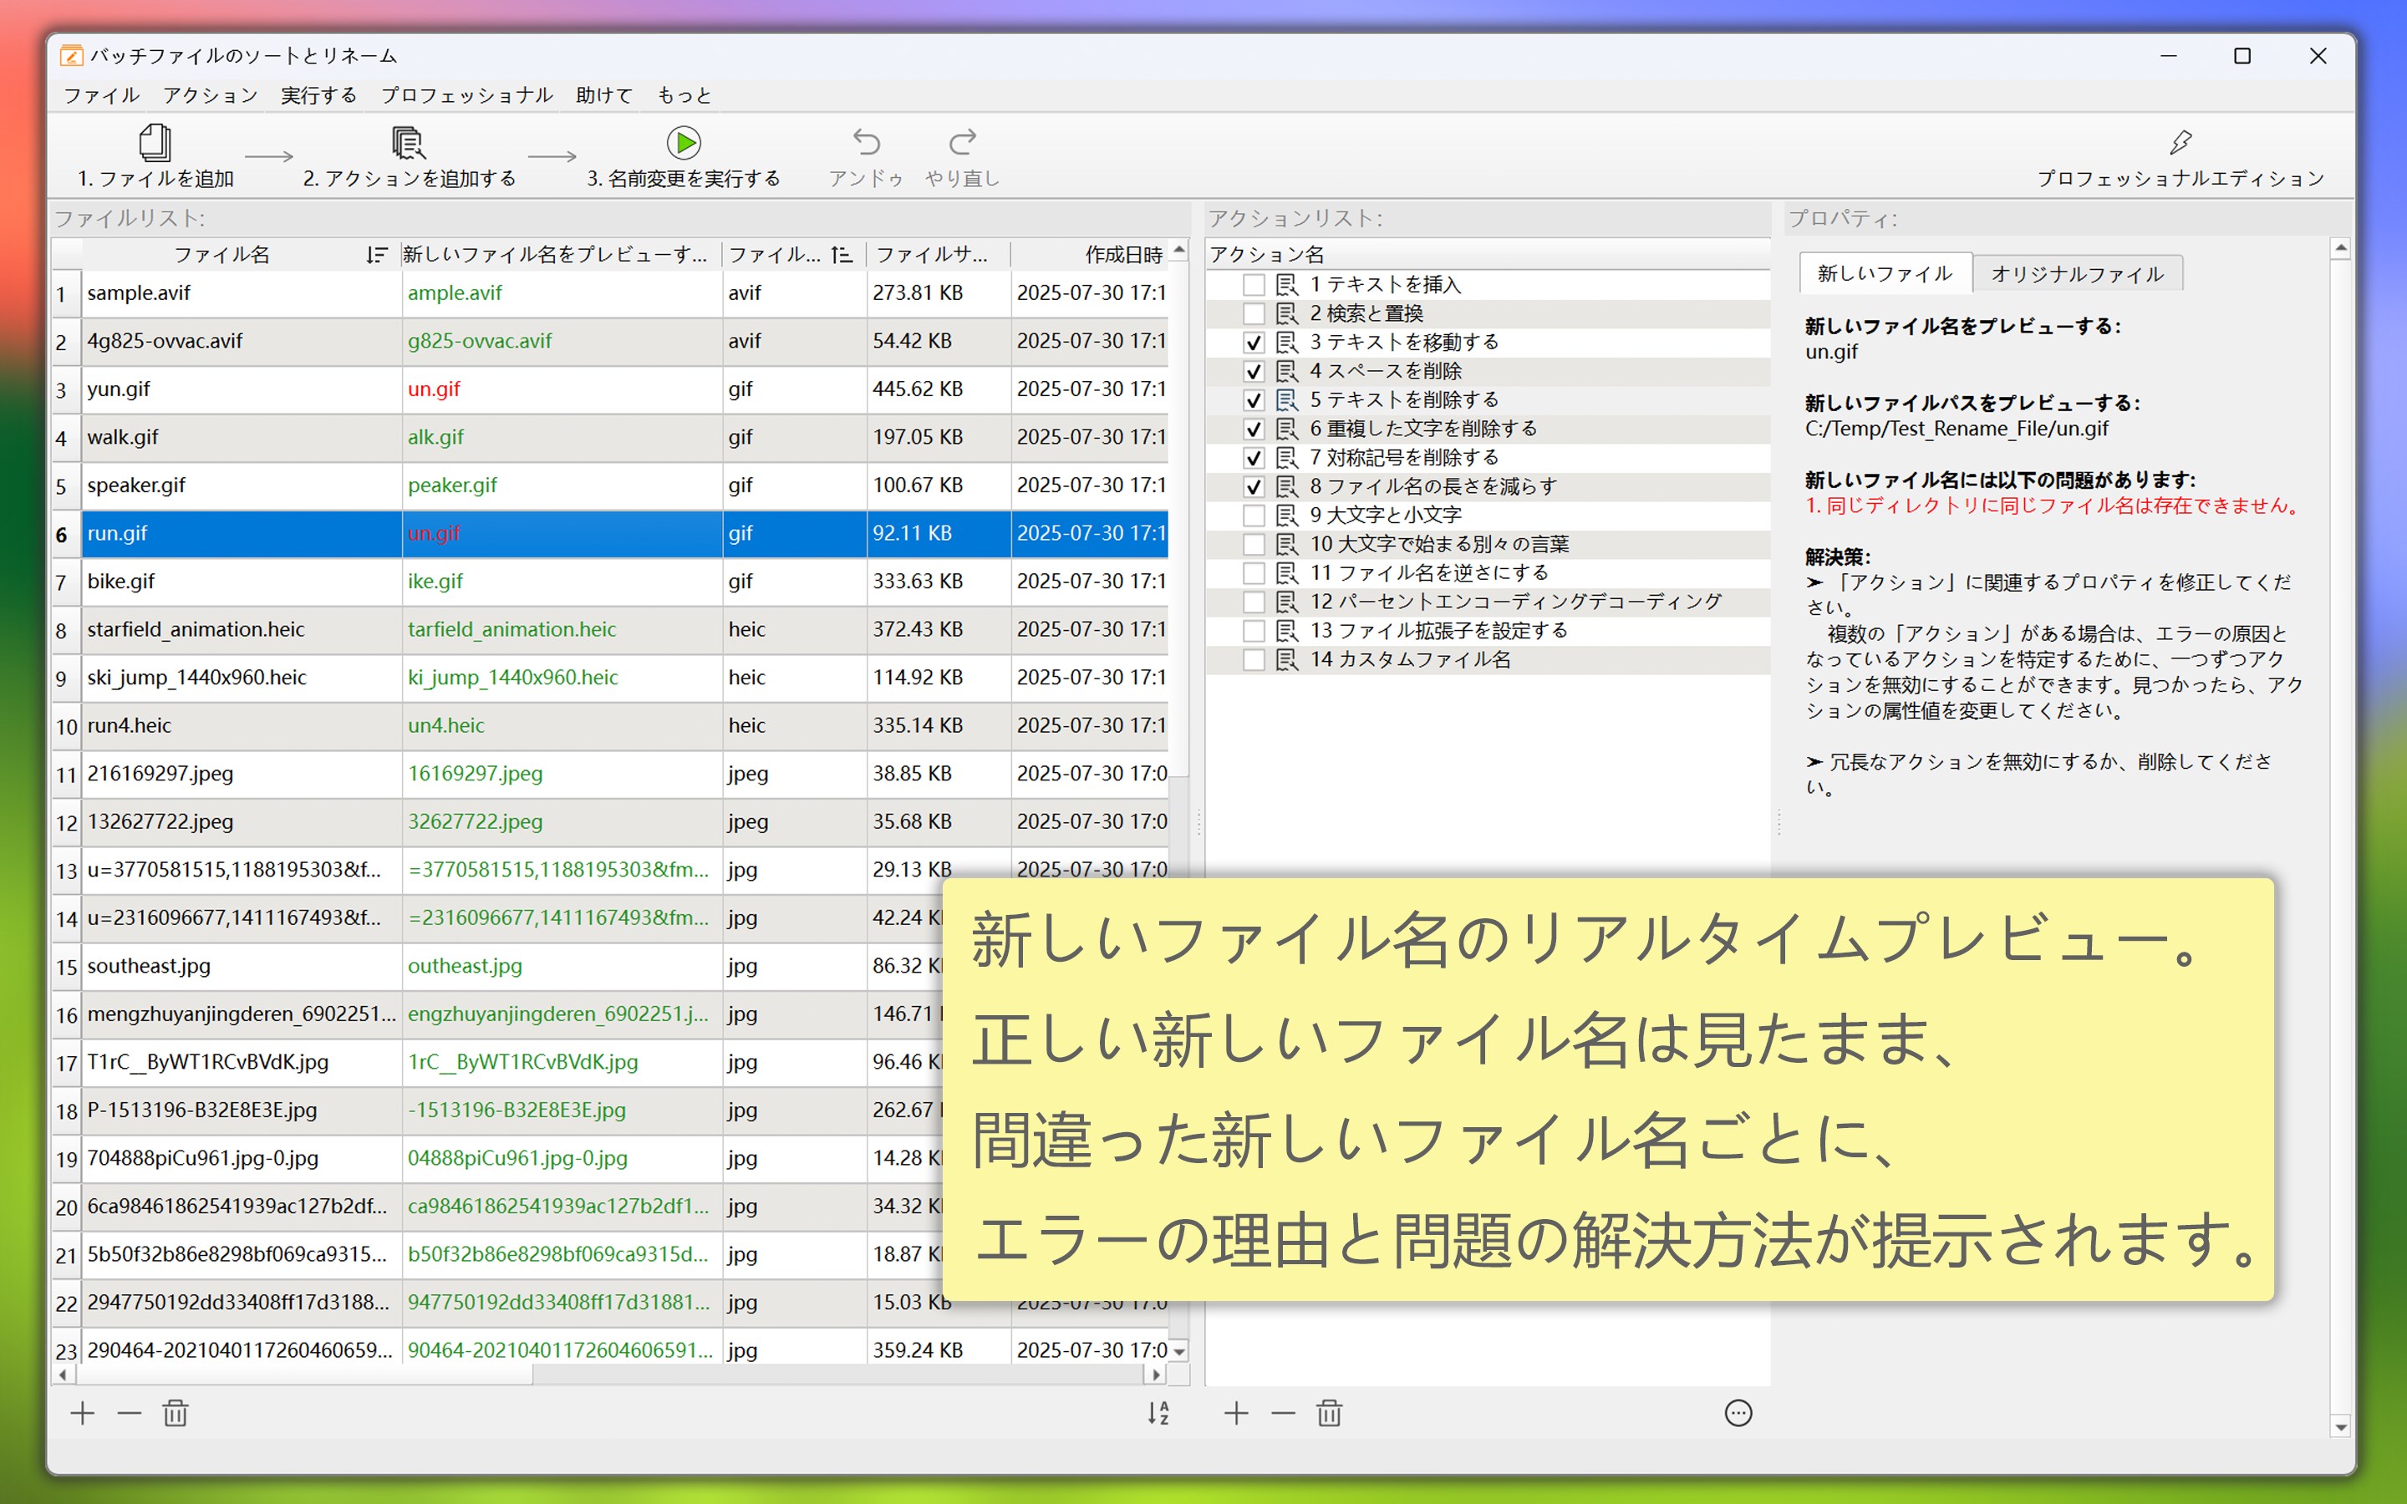This screenshot has width=2407, height=1504.
Task: Click the + button below the action list
Action: [1235, 1414]
